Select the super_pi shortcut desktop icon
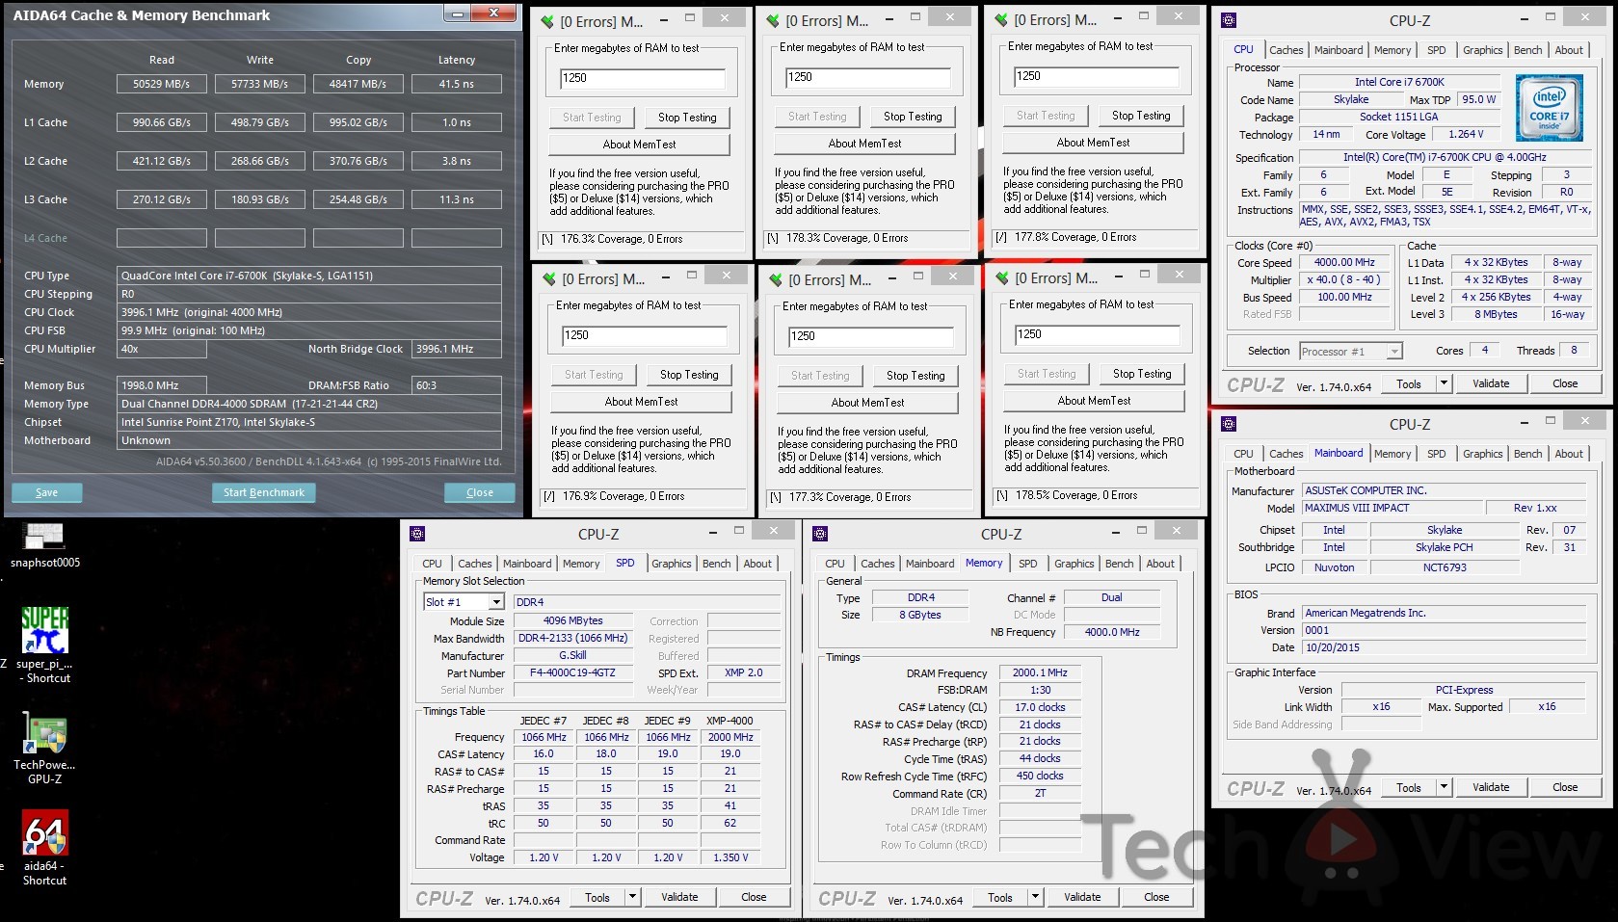Screen dimensions: 1618x922 tap(44, 645)
